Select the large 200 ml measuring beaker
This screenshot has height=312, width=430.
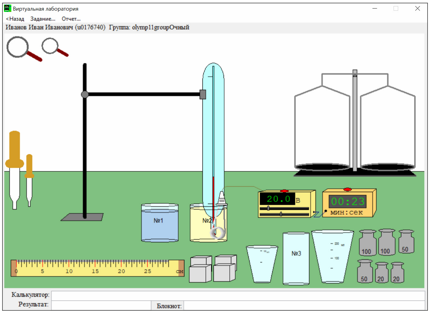pyautogui.click(x=332, y=256)
